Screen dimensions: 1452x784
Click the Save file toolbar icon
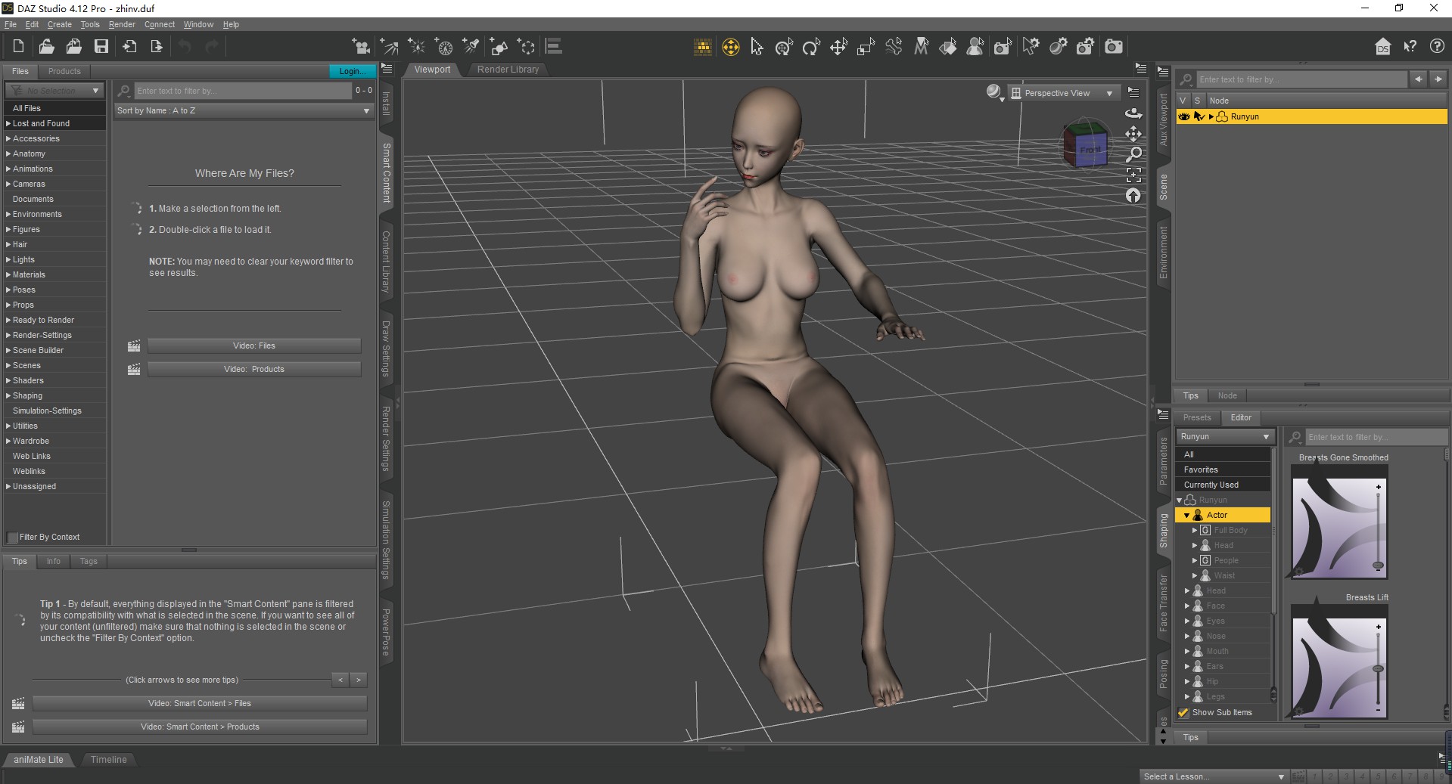(101, 47)
